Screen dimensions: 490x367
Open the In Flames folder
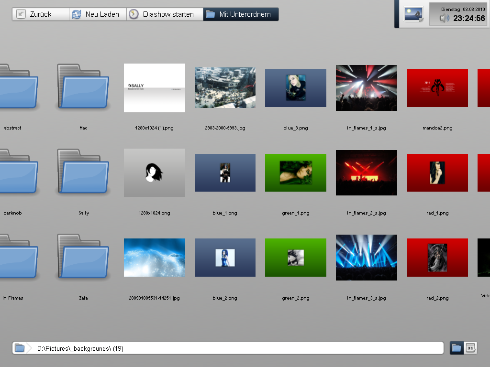click(x=19, y=256)
